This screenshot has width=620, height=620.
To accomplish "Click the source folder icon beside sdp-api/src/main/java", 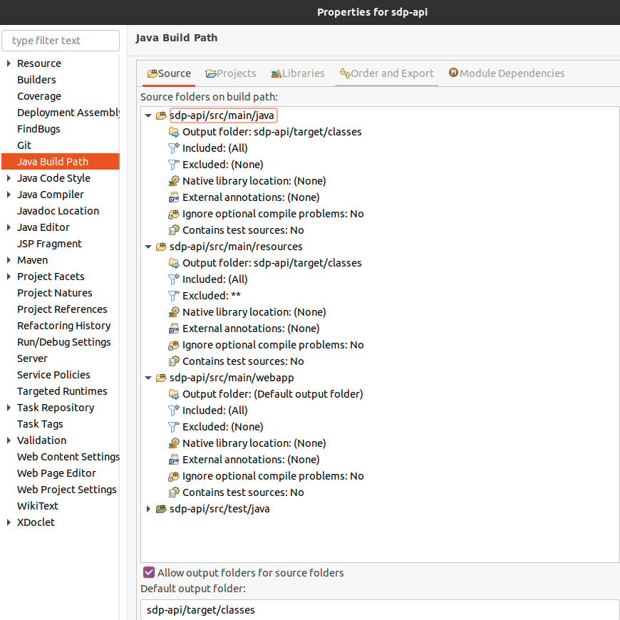I will pos(161,115).
